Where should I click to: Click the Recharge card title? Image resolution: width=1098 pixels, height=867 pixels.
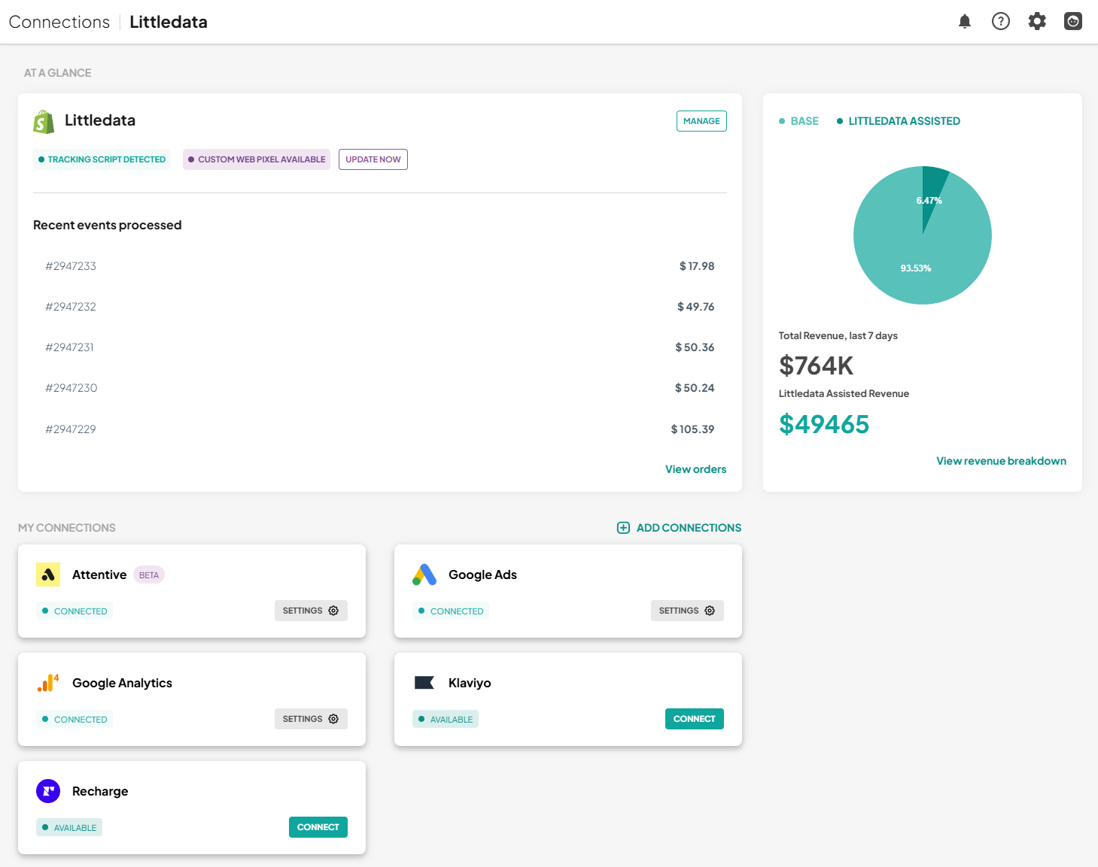[x=100, y=791]
